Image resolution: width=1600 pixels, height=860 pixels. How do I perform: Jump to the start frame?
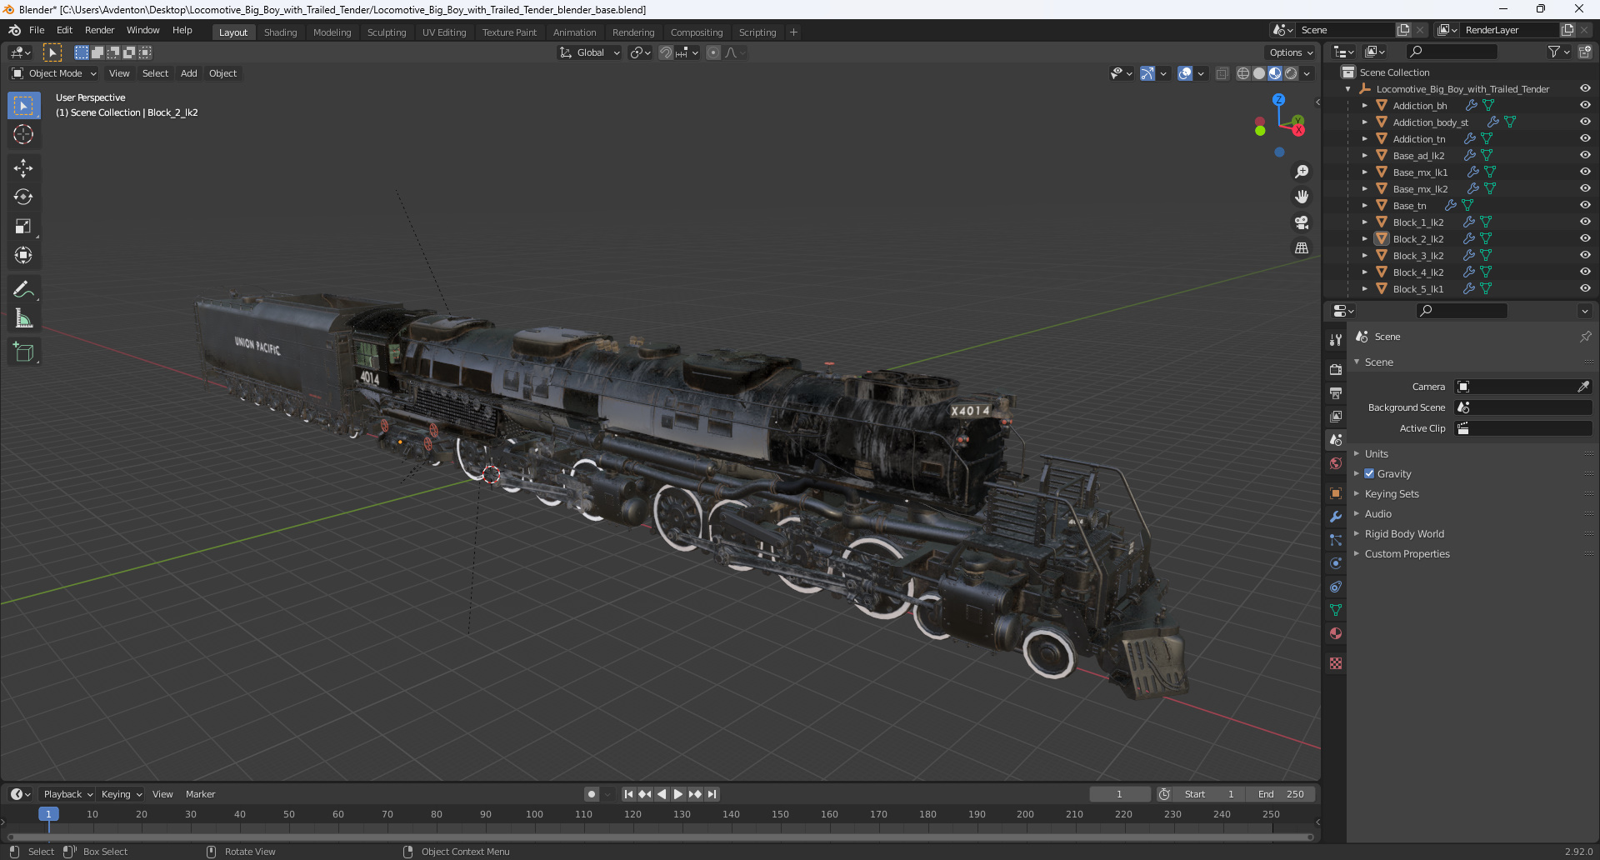tap(628, 794)
